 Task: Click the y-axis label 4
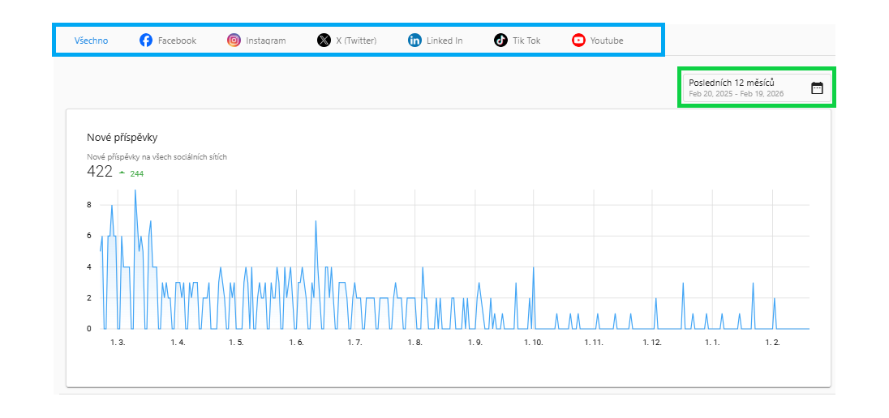tap(89, 267)
